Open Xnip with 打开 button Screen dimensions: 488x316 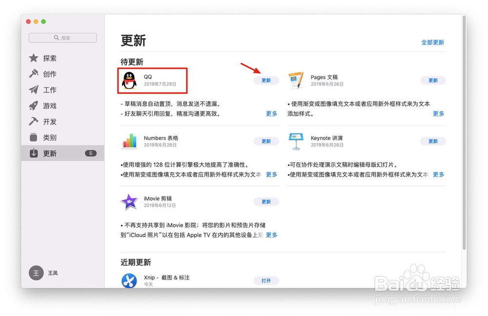266,280
